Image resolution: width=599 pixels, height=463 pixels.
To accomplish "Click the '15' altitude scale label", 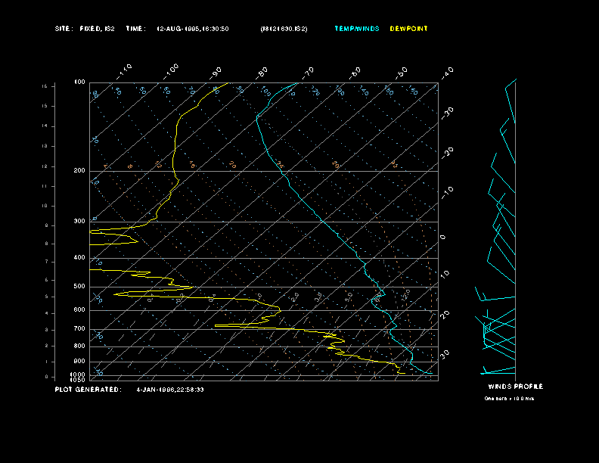I will [45, 106].
